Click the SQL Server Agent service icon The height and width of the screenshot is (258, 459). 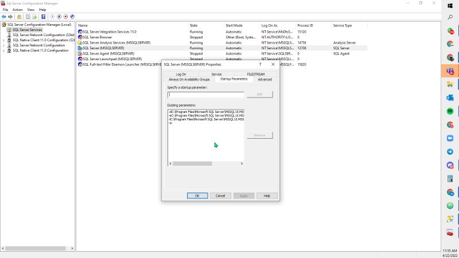pyautogui.click(x=80, y=53)
